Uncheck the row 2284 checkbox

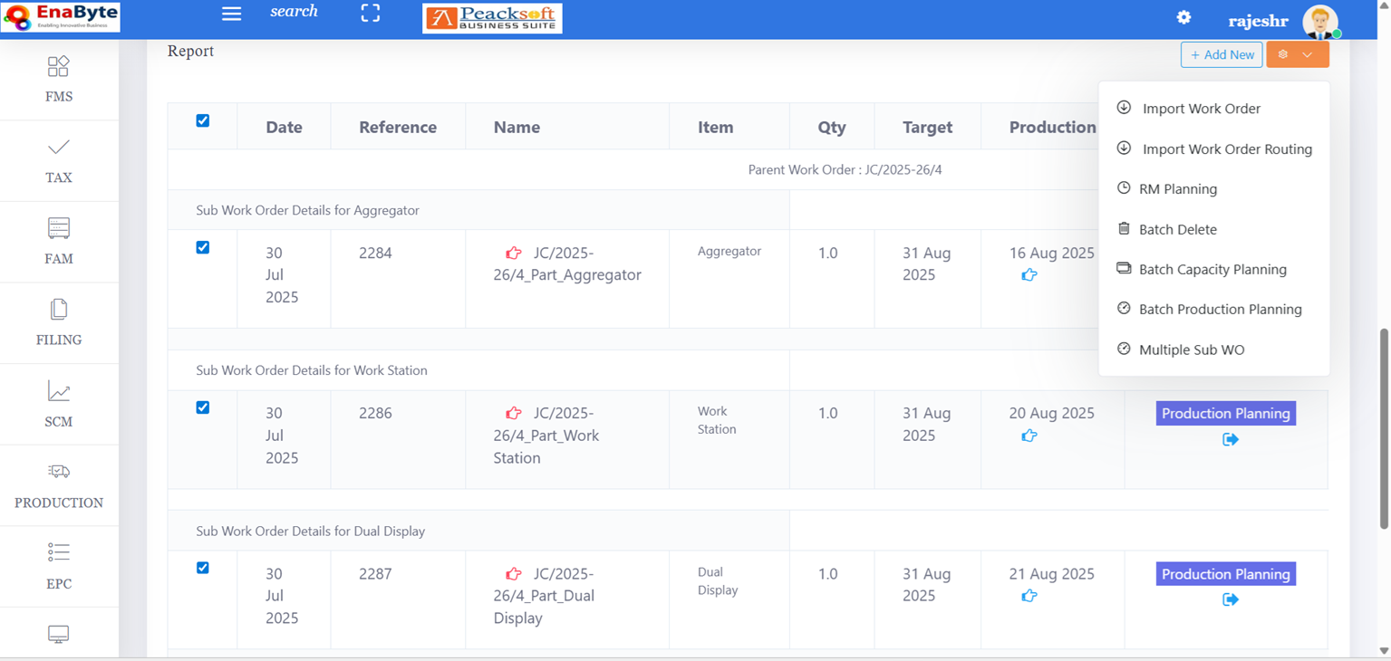(x=203, y=247)
